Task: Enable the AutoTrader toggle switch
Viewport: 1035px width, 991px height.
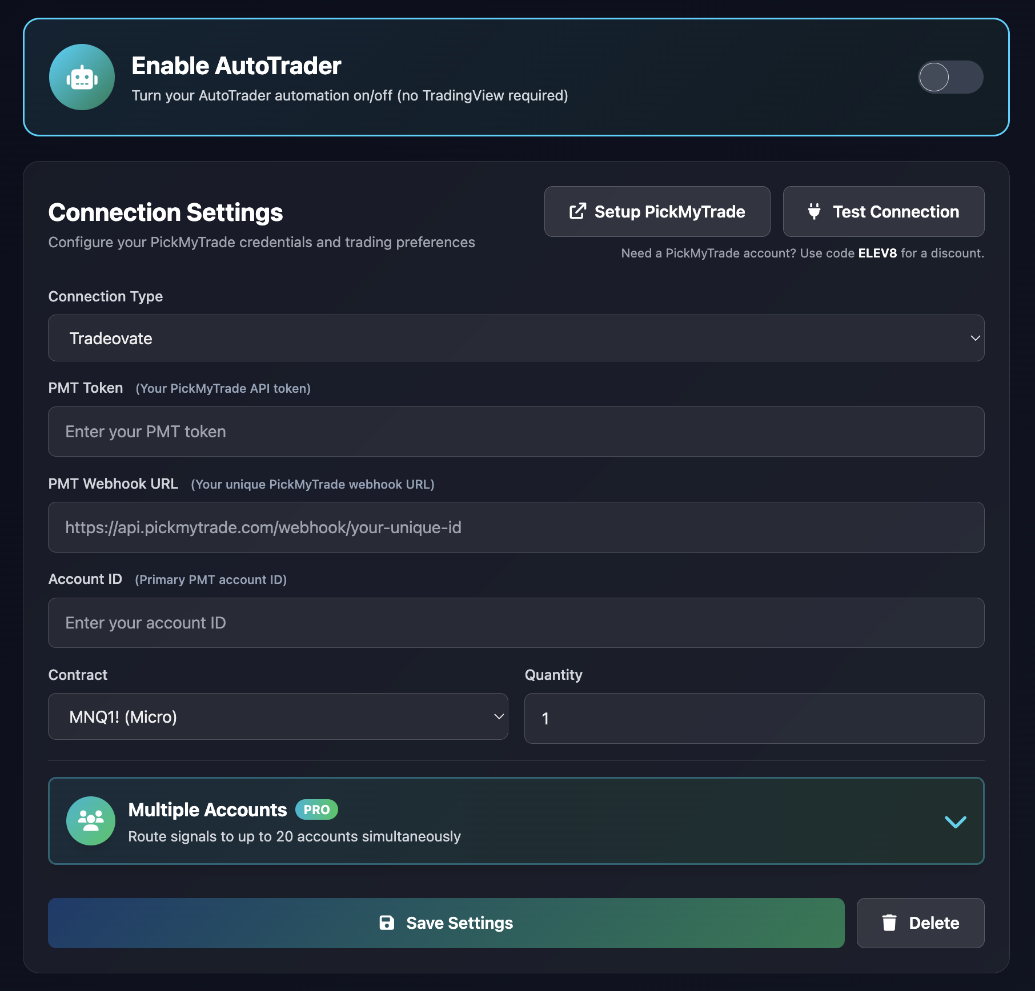Action: pyautogui.click(x=950, y=77)
